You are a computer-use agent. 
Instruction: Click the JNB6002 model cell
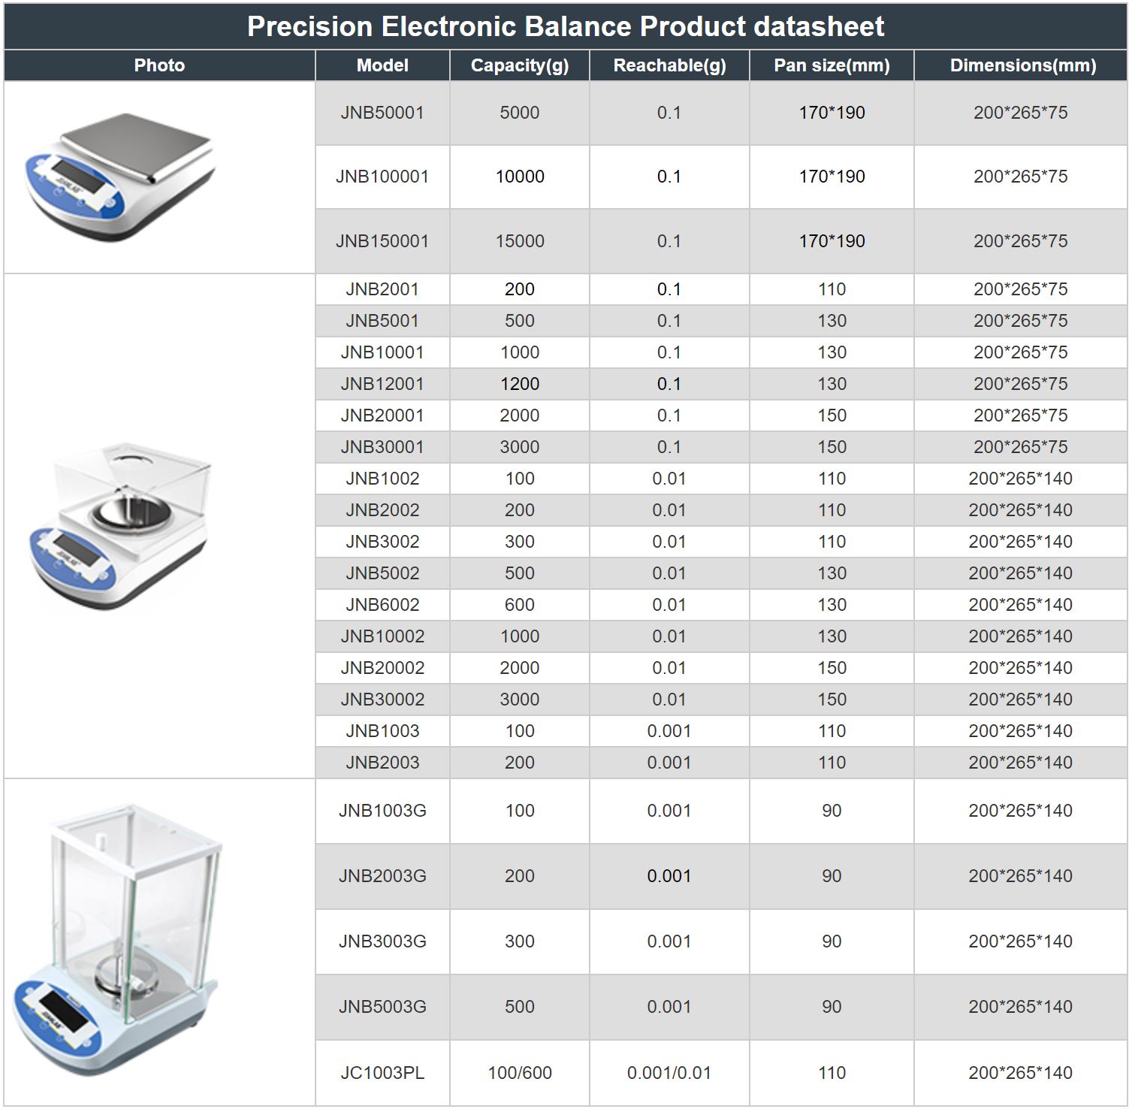point(382,605)
